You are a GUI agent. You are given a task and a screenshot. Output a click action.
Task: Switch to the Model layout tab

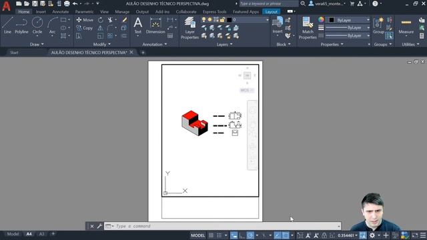13,234
